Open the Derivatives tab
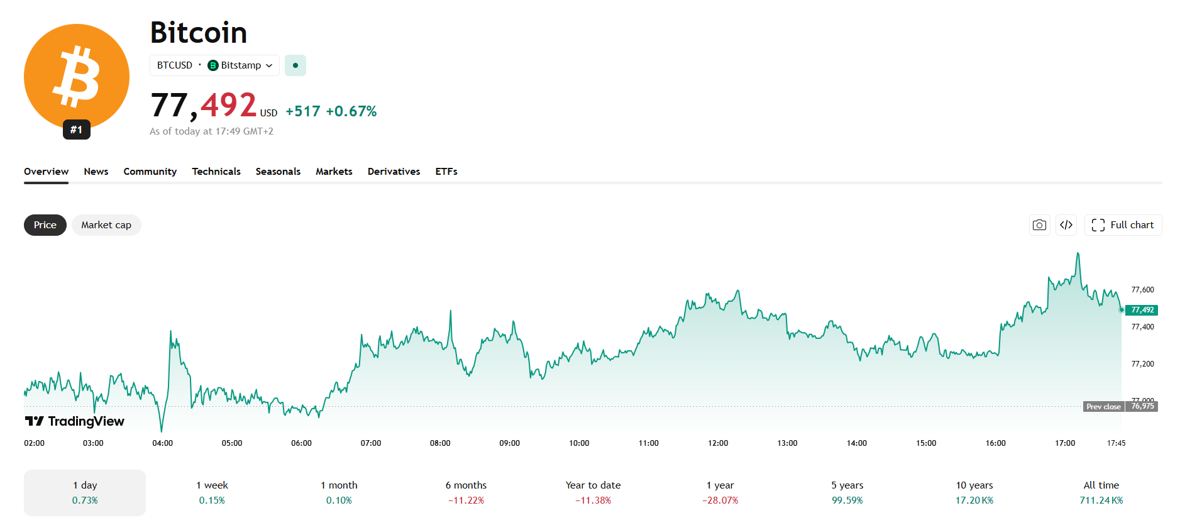Image resolution: width=1180 pixels, height=525 pixels. click(394, 172)
